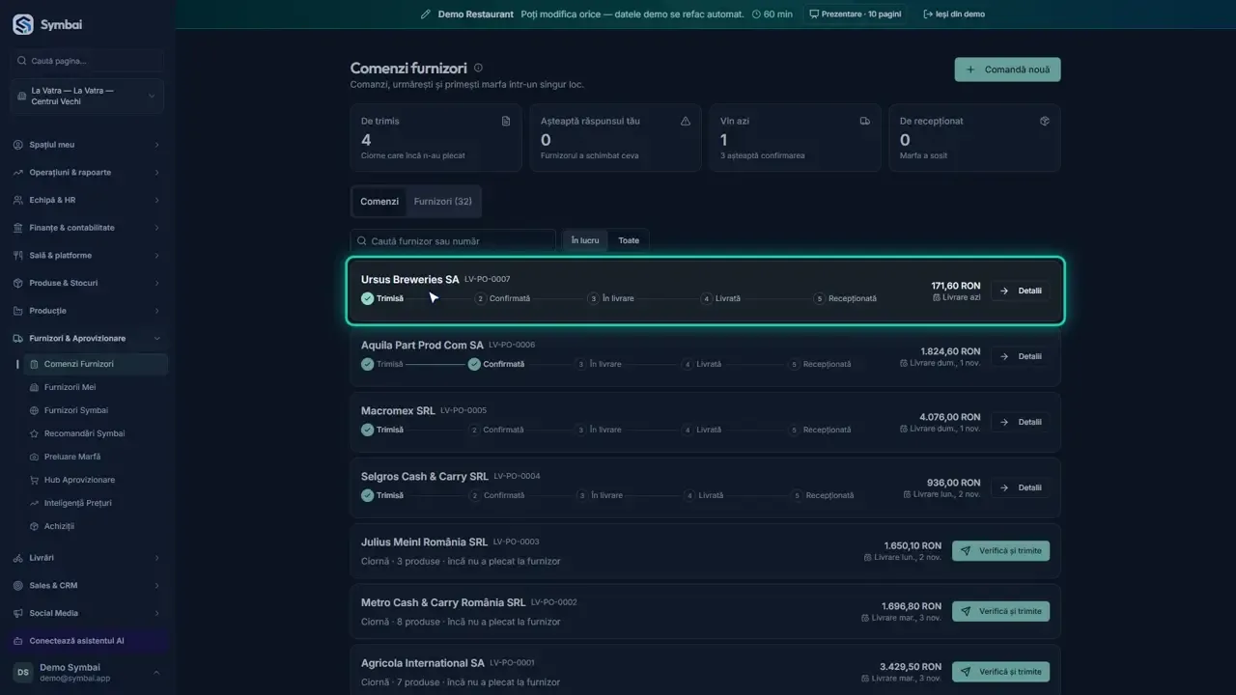Click the info icon beside Comenzi furnizori

[x=478, y=69]
